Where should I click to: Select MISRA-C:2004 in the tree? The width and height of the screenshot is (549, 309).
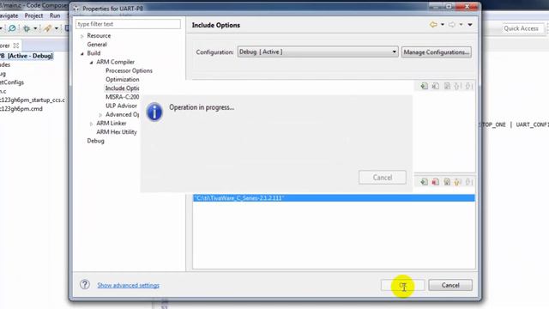pos(122,97)
